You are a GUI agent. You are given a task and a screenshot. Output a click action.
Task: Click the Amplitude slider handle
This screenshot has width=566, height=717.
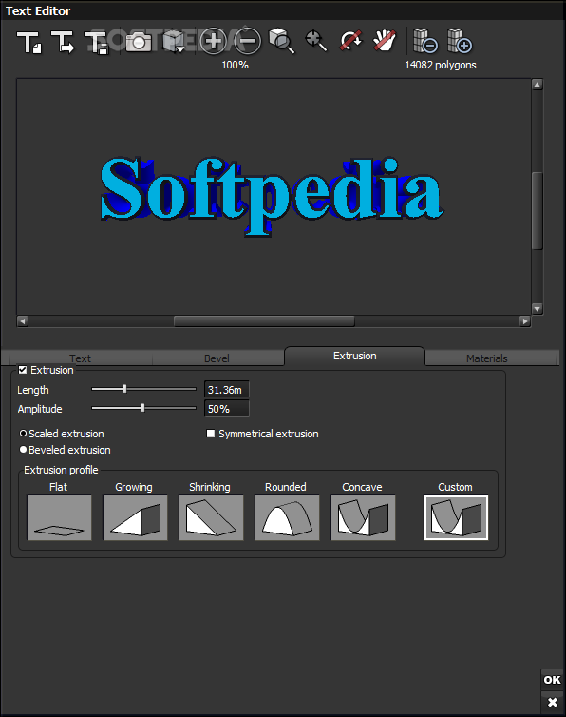click(x=142, y=408)
